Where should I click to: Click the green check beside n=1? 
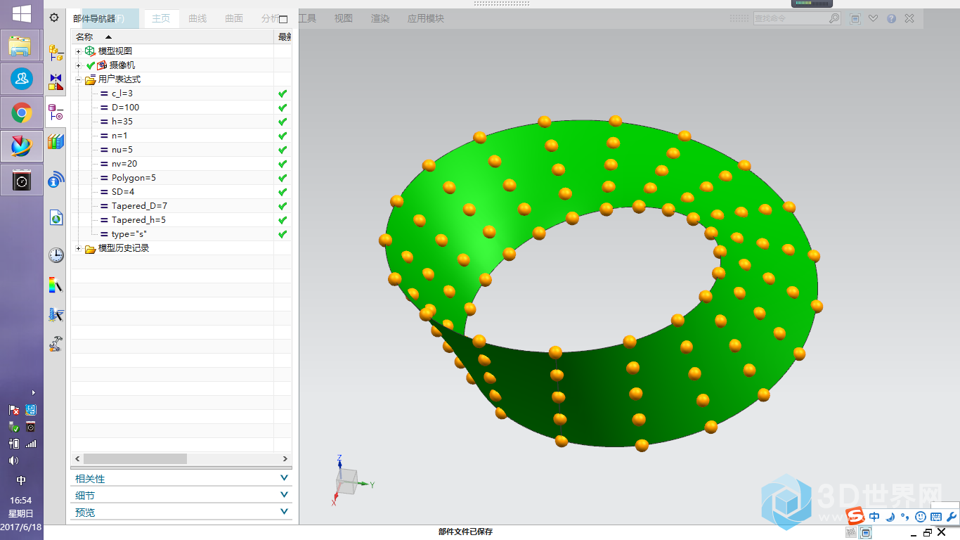(283, 136)
